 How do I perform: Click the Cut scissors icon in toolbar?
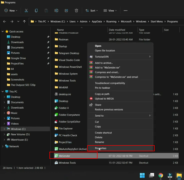pos(26,11)
